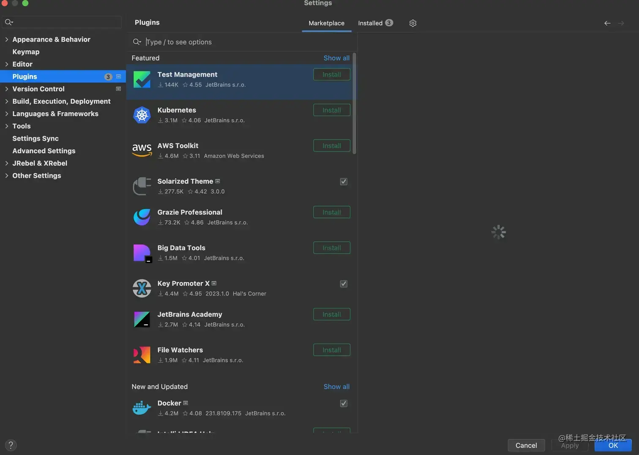Switch to the Marketplace tab
The image size is (639, 455).
click(326, 23)
